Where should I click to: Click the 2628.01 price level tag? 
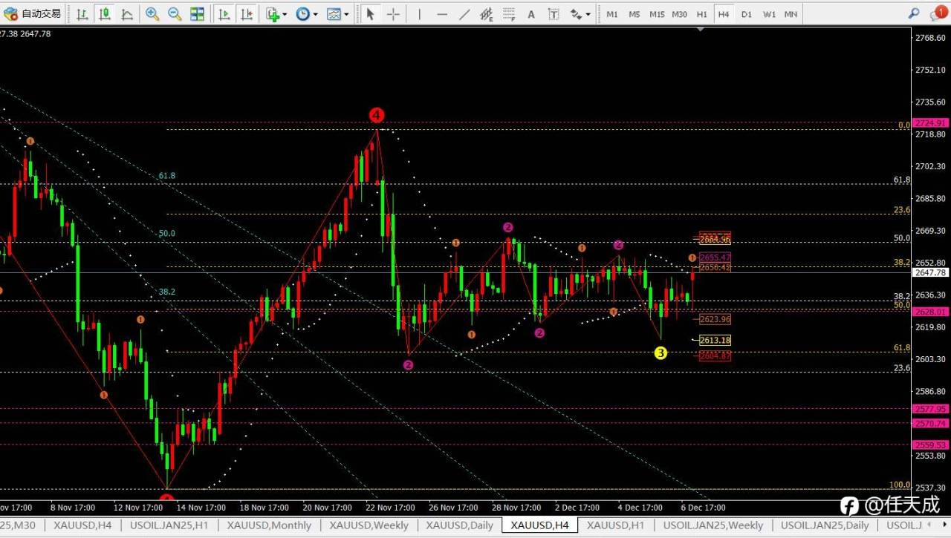(x=930, y=312)
